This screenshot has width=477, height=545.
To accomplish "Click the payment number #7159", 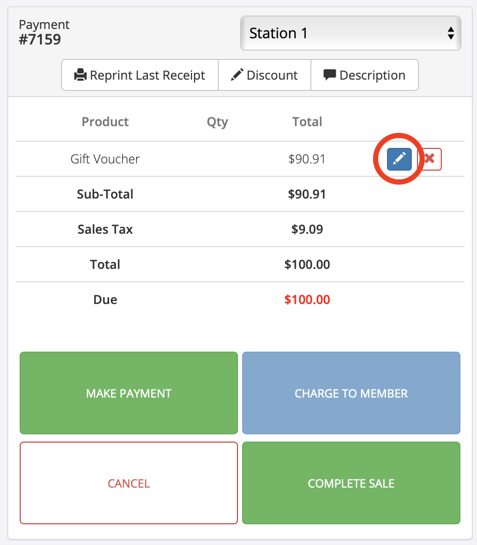I will (x=40, y=39).
